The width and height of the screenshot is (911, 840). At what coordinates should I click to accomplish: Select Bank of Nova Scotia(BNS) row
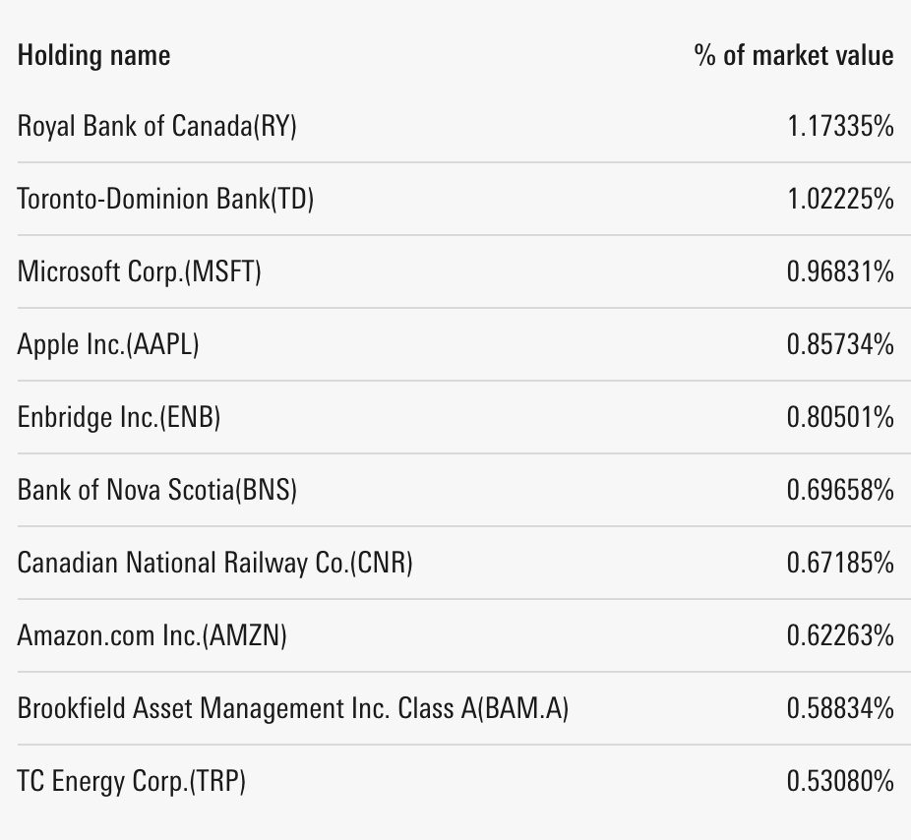point(156,490)
